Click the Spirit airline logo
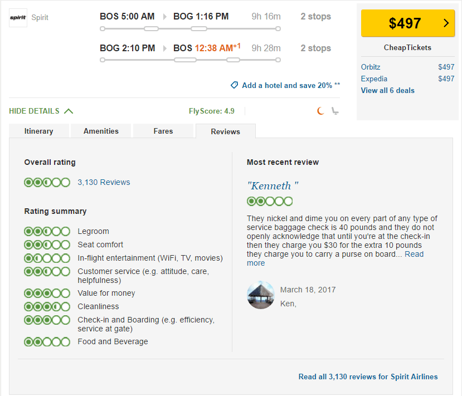The image size is (462, 396). pos(18,18)
